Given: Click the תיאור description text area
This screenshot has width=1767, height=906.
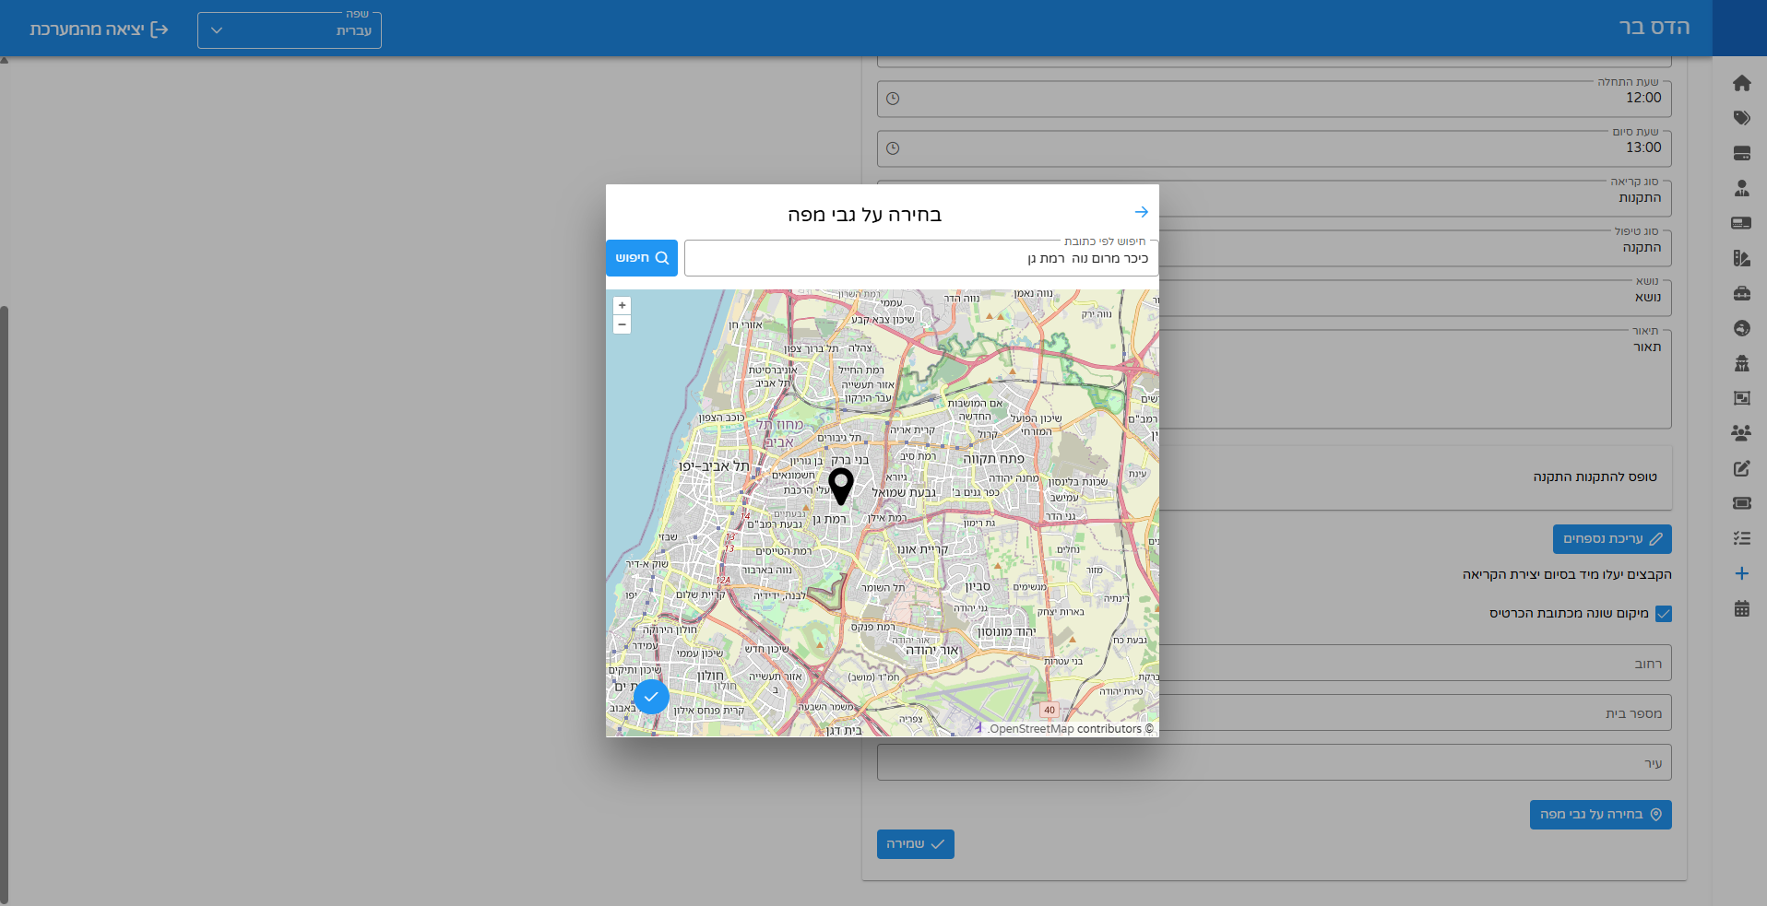Looking at the screenshot, I should coord(1274,379).
